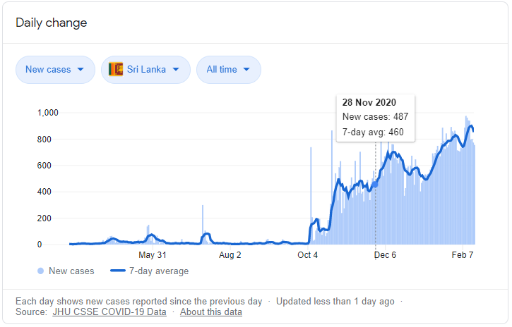Click the May 31 axis label
Image resolution: width=512 pixels, height=327 pixels.
coord(153,254)
